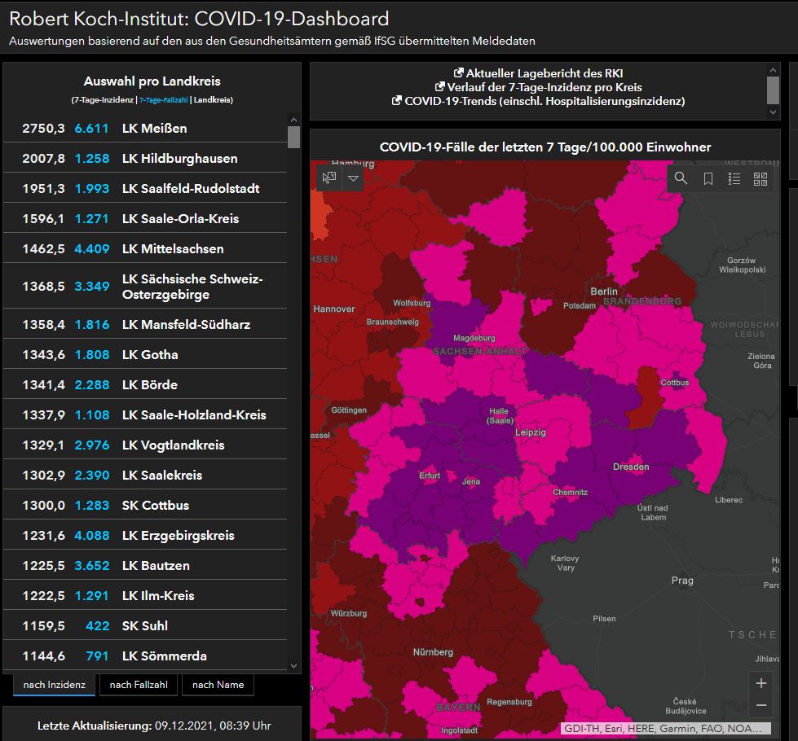Open the map bookmarks panel

(x=708, y=178)
